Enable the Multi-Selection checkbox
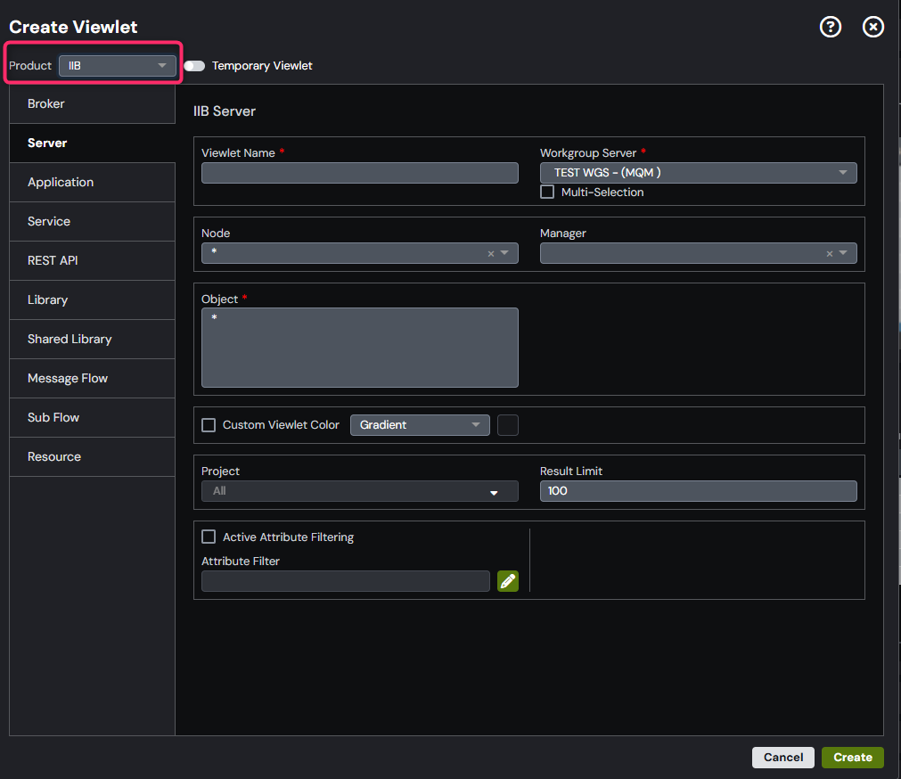The width and height of the screenshot is (901, 779). (x=547, y=192)
